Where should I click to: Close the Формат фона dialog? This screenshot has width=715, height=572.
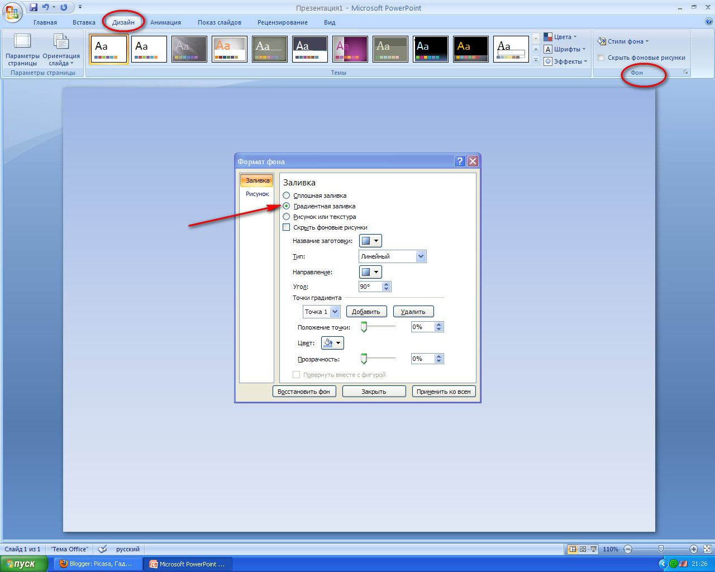[x=473, y=161]
